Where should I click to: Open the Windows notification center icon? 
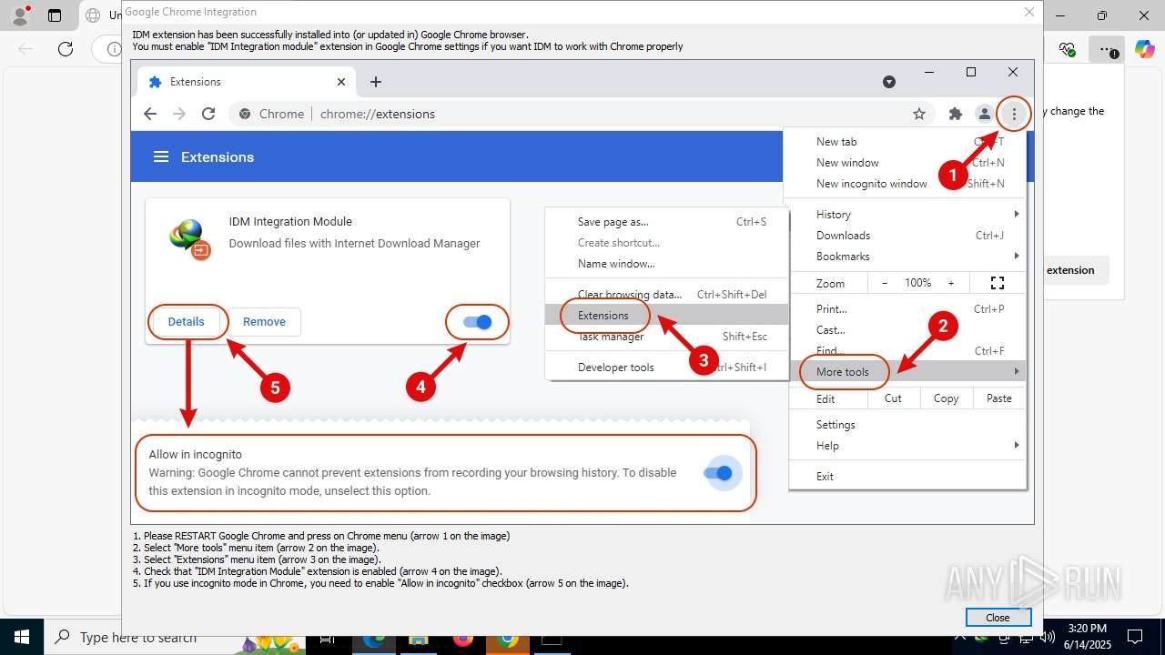pyautogui.click(x=1135, y=637)
